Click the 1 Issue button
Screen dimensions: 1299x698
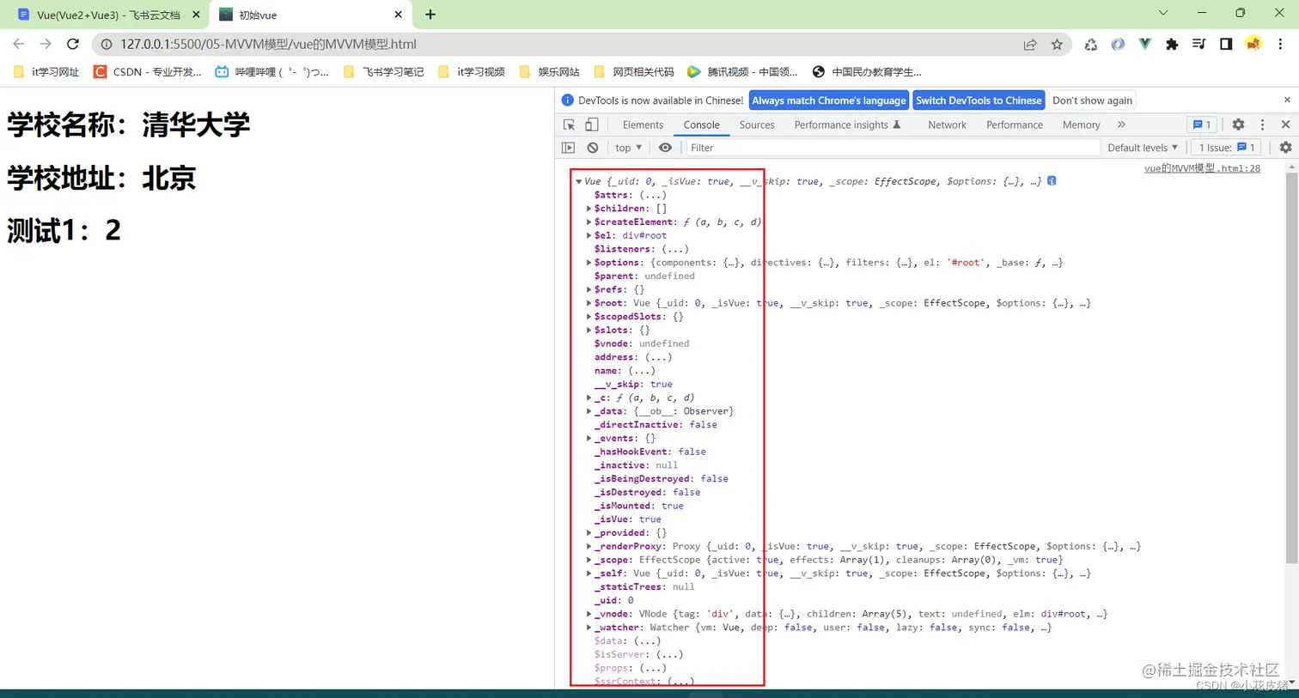(x=1226, y=148)
